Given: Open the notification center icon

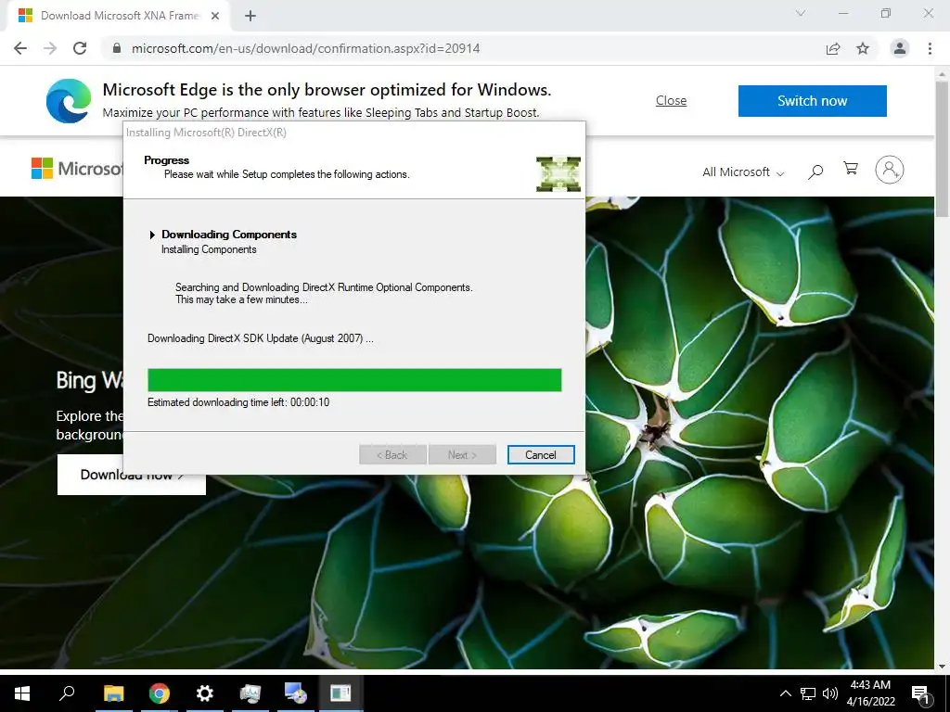Looking at the screenshot, I should point(921,694).
